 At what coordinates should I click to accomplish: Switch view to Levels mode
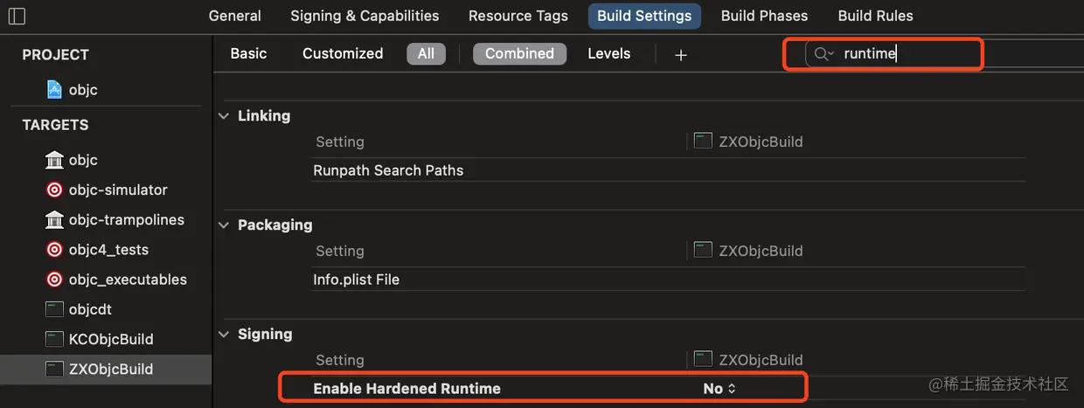608,53
